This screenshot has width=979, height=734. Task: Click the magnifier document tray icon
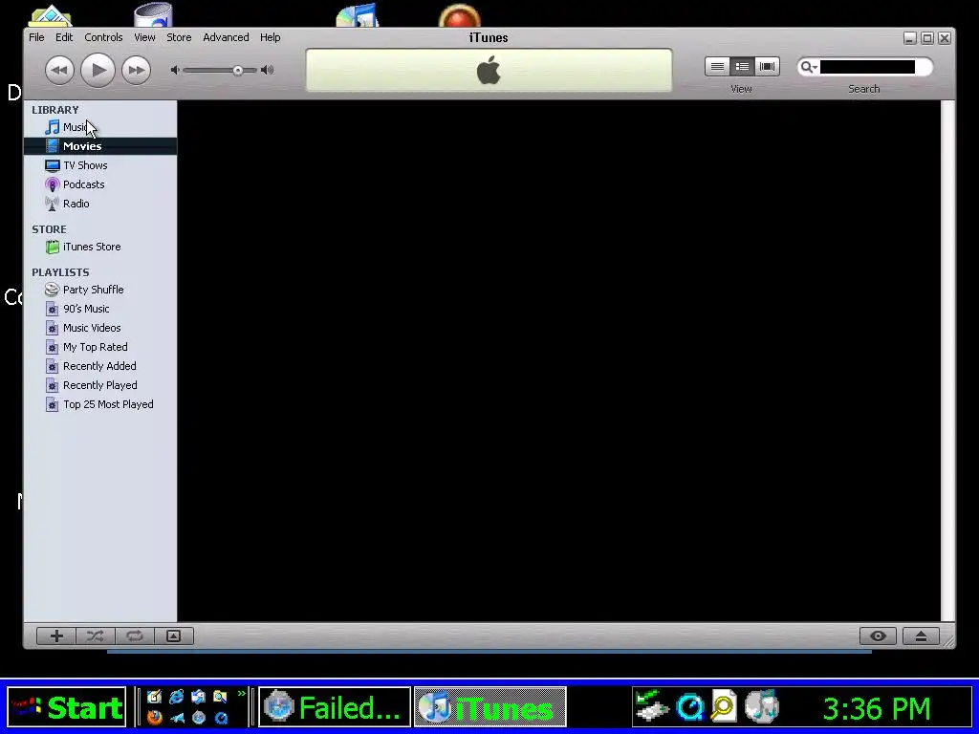coord(724,707)
